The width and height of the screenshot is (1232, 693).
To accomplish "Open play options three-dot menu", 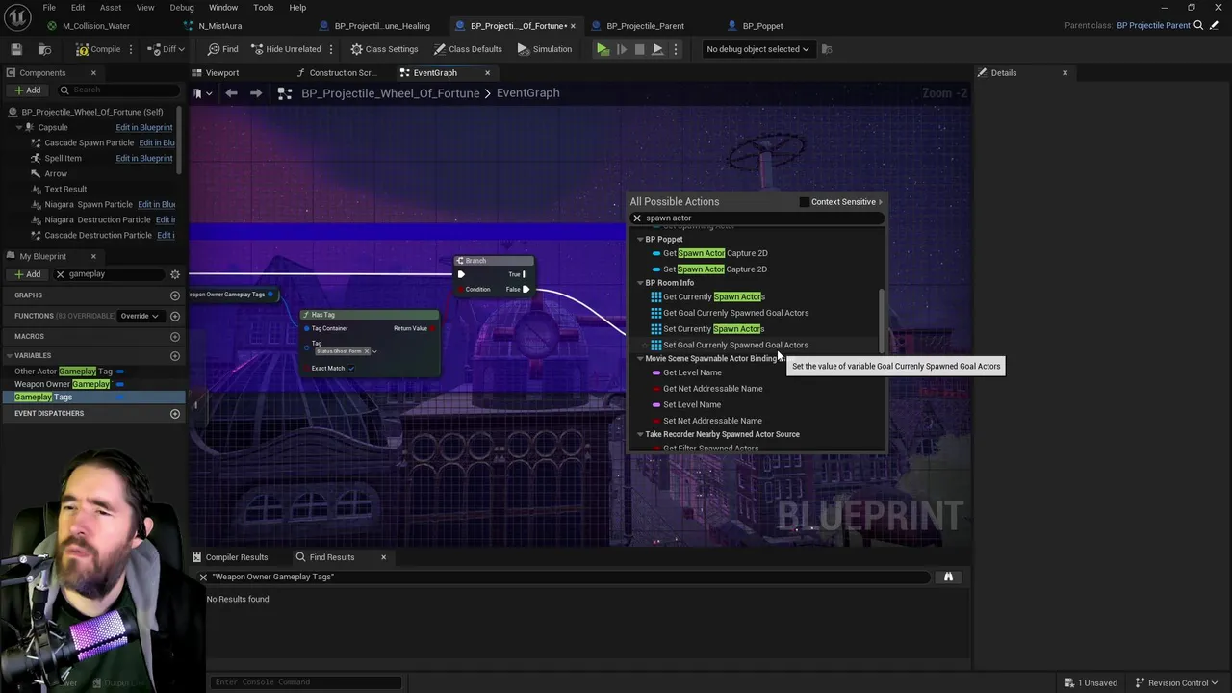I will (675, 49).
